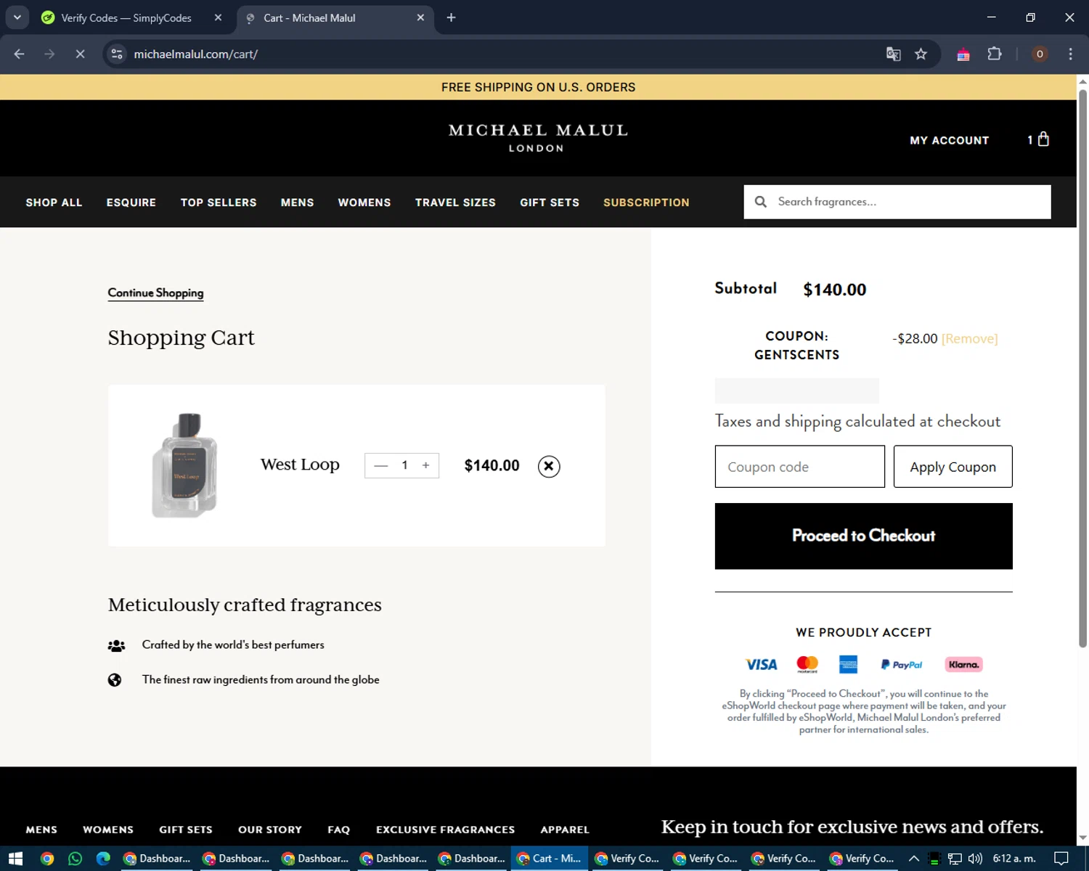The image size is (1089, 871).
Task: Click the network icon in tray
Action: click(955, 859)
